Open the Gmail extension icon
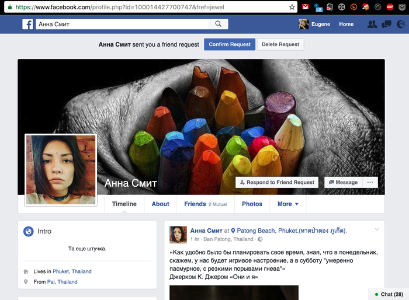Screen dimensions: 409x300 coord(306,7)
